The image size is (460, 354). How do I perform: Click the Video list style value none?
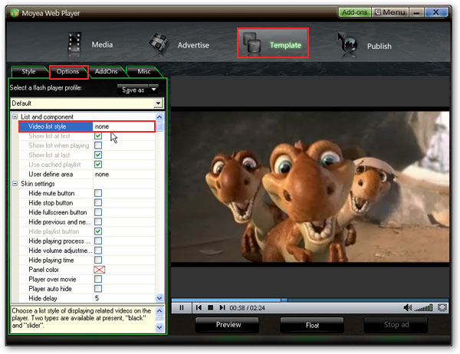(x=102, y=126)
